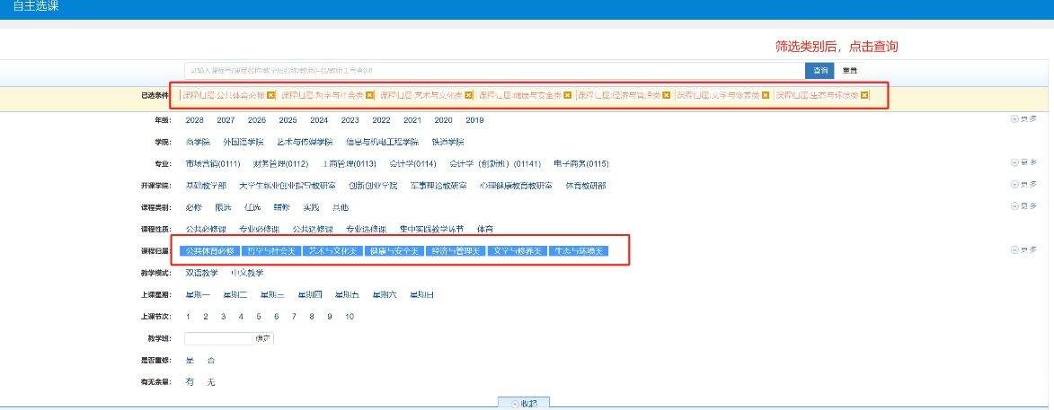The image size is (1054, 410).
Task: Click the X on 文学与修养类 tag
Action: click(x=766, y=95)
